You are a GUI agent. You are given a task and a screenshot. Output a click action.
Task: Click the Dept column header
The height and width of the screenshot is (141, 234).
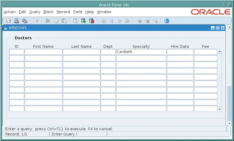click(108, 47)
